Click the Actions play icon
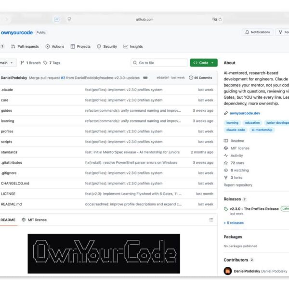Viewport: 289px width, 289px height. tap(48, 46)
